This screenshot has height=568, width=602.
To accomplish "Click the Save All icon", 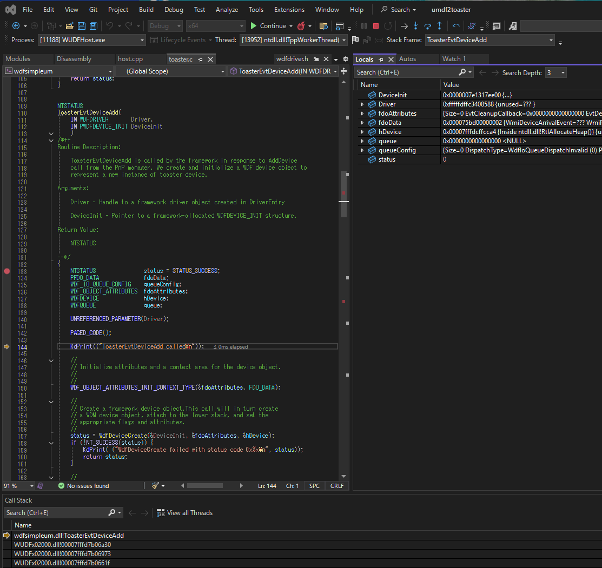I will coord(94,26).
